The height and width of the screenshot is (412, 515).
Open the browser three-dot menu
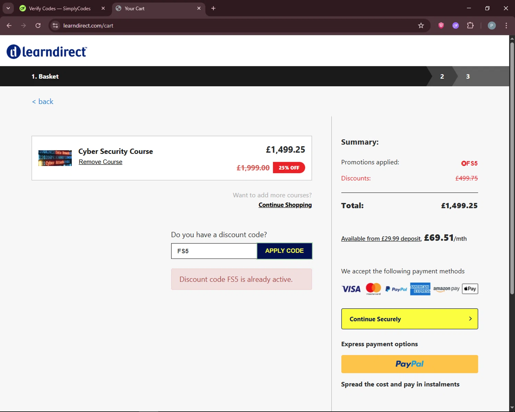506,25
